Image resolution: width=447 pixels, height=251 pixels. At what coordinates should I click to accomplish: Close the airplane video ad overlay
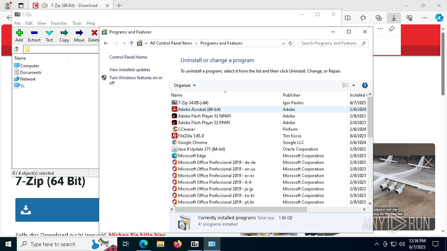tap(428, 162)
